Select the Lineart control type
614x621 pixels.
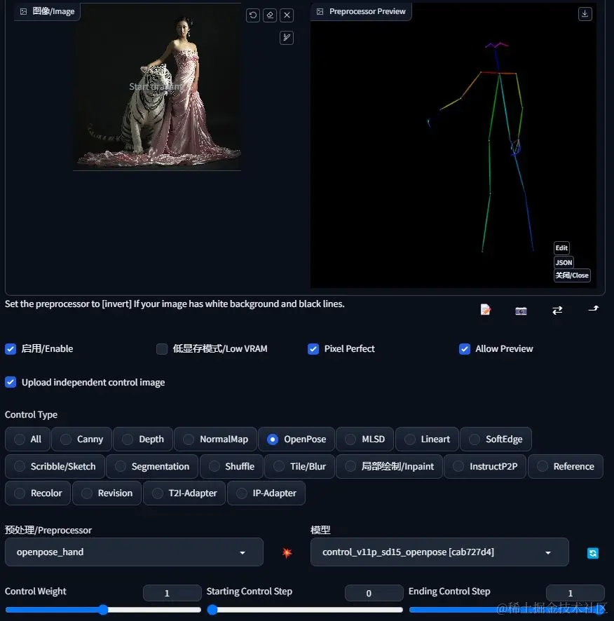pyautogui.click(x=427, y=439)
